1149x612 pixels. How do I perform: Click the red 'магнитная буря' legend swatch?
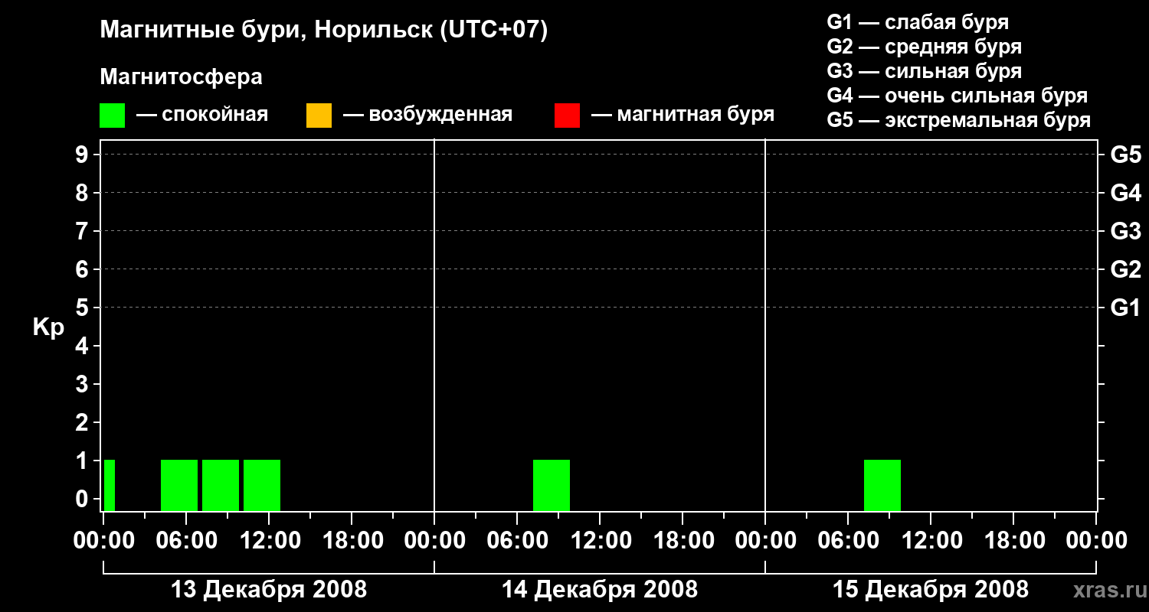(567, 116)
